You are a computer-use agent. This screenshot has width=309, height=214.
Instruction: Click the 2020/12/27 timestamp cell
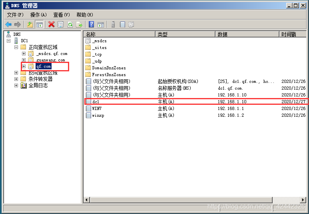click(x=293, y=102)
